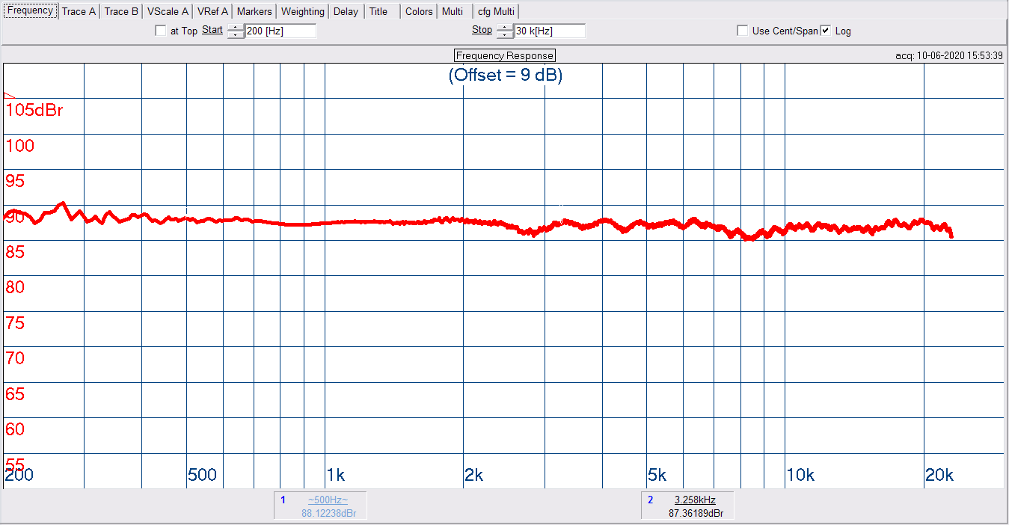Switch to the Trace A tab
1009x525 pixels.
coord(79,11)
